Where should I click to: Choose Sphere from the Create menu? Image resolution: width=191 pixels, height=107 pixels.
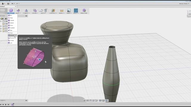point(13,23)
